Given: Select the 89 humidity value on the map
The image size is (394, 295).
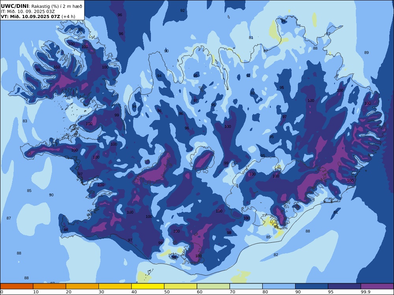Looking at the screenshot, I should point(366,52).
